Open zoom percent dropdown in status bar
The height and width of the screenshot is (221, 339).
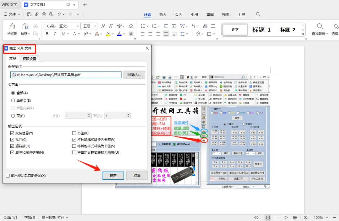(x=327, y=218)
